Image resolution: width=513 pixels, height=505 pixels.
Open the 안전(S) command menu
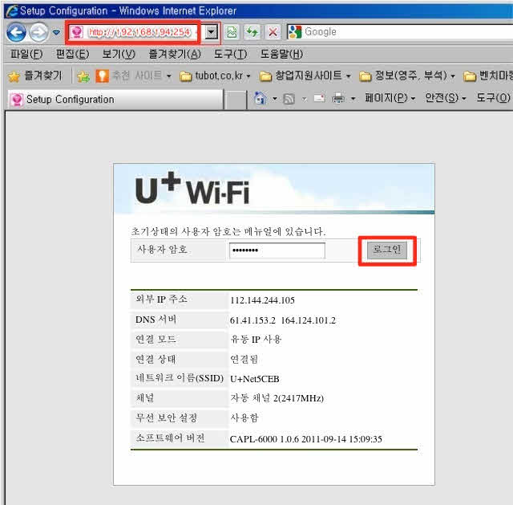pyautogui.click(x=445, y=98)
